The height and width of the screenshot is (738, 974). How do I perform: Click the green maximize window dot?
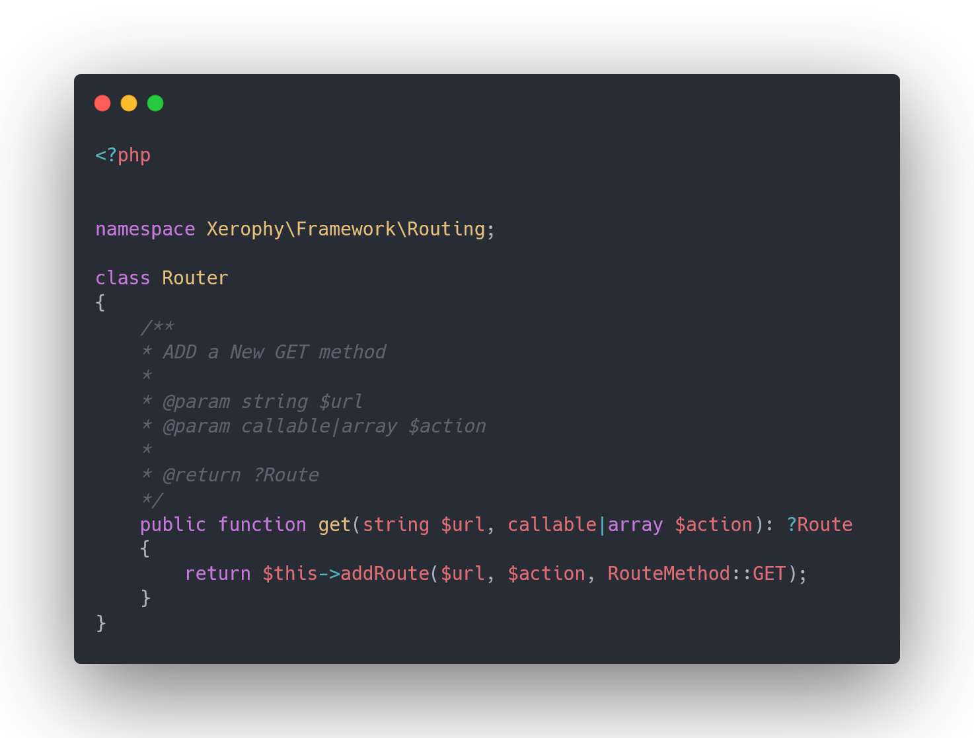155,103
